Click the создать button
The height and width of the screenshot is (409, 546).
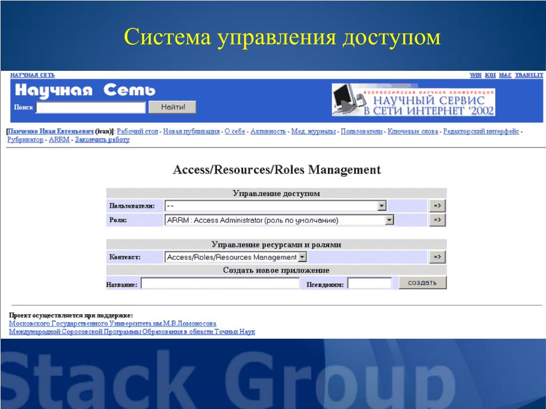point(422,283)
